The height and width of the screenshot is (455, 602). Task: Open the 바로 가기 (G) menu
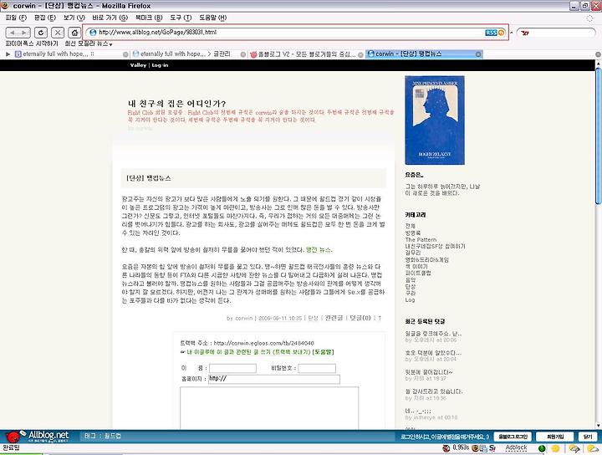click(x=110, y=18)
